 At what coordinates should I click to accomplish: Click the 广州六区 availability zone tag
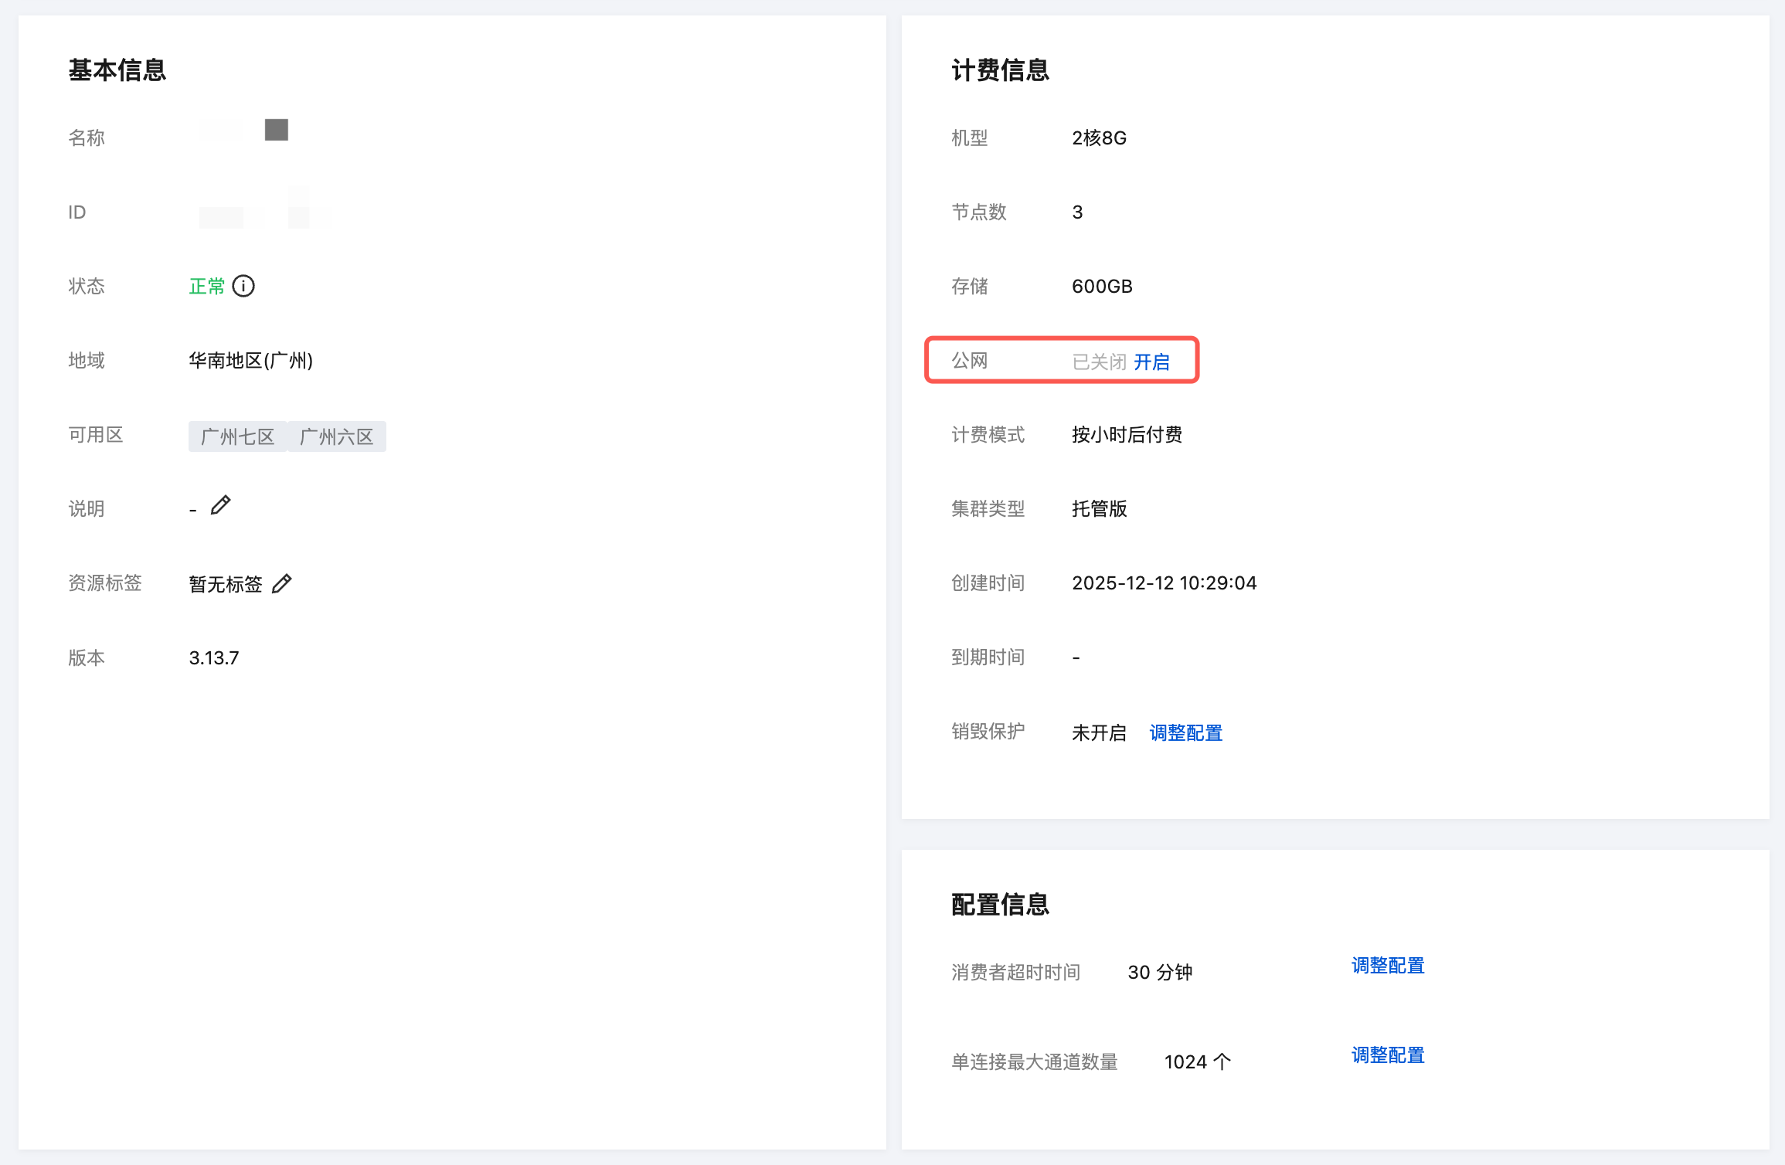coord(336,436)
